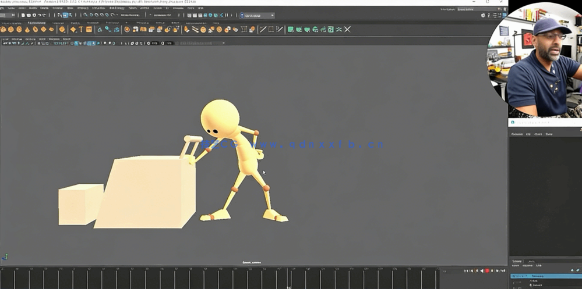Image resolution: width=582 pixels, height=289 pixels.
Task: Open the workspace selector at top right
Action: [472, 9]
